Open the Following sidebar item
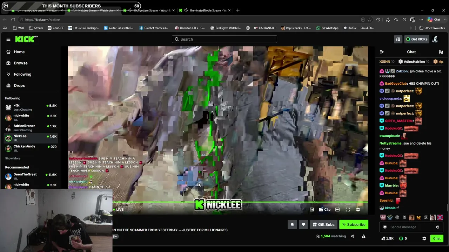The height and width of the screenshot is (252, 449). tap(22, 74)
